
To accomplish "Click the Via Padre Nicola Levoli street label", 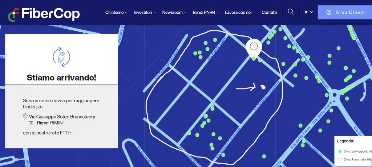I will tap(166, 64).
